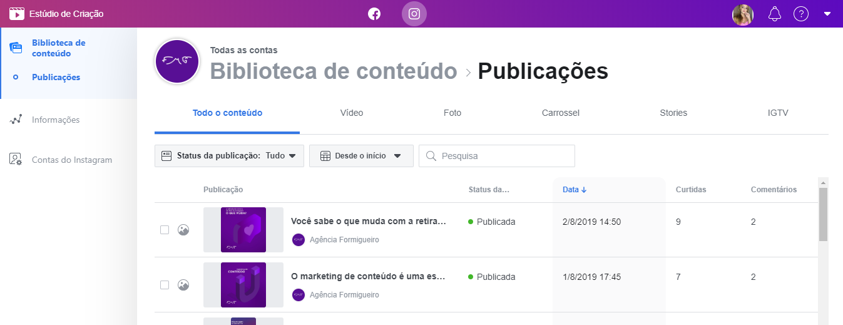Viewport: 843px width, 325px height.
Task: Open post title 'O marketing de conteúdo é uma es...'
Action: (x=369, y=276)
